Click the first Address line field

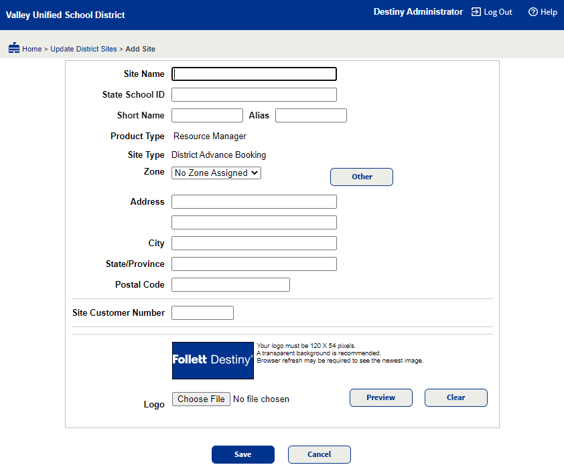254,201
